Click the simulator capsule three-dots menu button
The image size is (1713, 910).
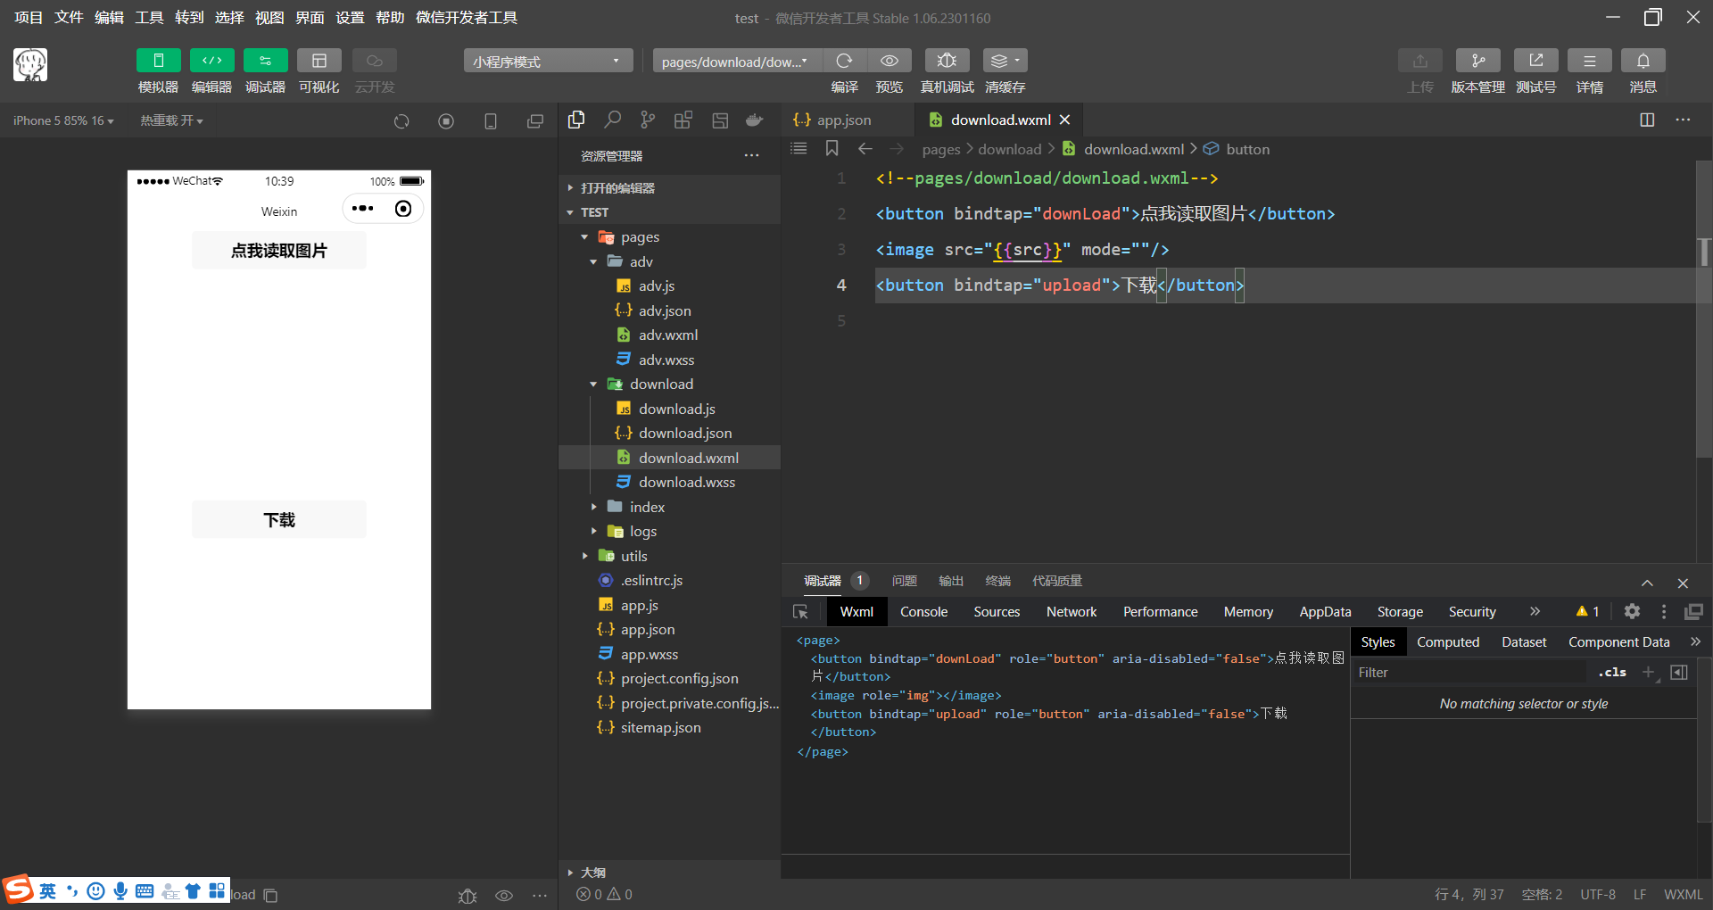(x=362, y=209)
